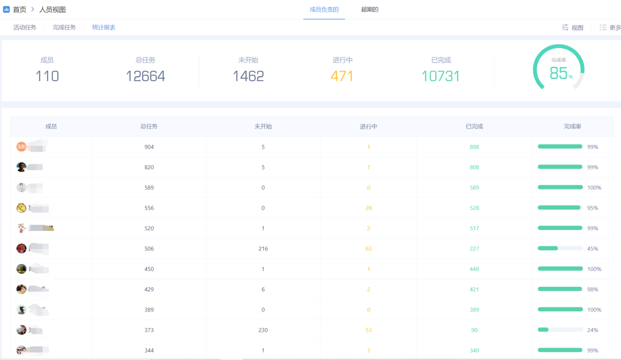Click summary 进行中 count 471
The height and width of the screenshot is (360, 621).
(342, 76)
